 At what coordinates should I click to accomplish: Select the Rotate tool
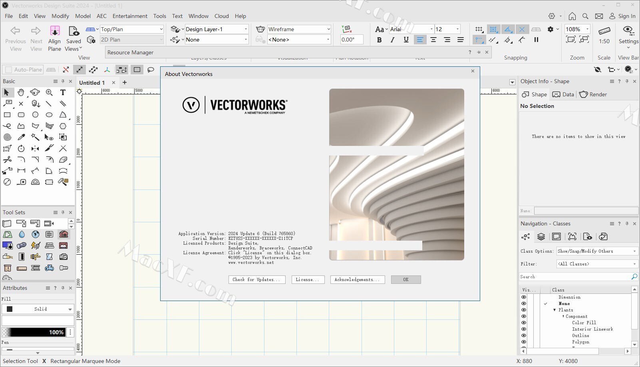(21, 148)
